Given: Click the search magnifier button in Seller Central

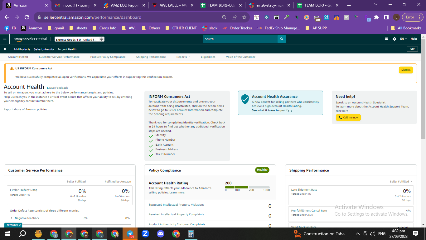Looking at the screenshot, I should coord(282,39).
